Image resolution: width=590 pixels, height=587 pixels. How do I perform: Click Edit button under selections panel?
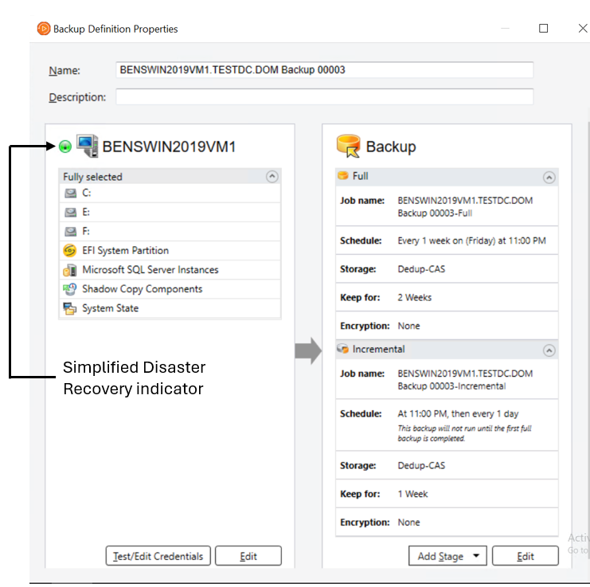point(248,556)
